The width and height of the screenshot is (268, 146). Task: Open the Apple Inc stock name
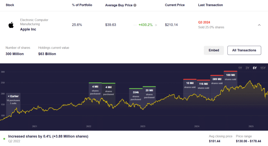(x=28, y=29)
